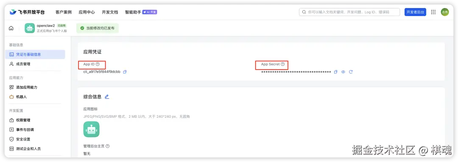Screen dimensions: 458x162
Task: Open 应用中心 in top navigation
Action: coord(87,12)
